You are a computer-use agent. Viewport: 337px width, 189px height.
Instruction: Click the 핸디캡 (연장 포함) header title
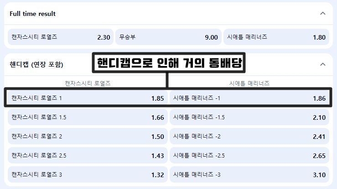pos(36,64)
